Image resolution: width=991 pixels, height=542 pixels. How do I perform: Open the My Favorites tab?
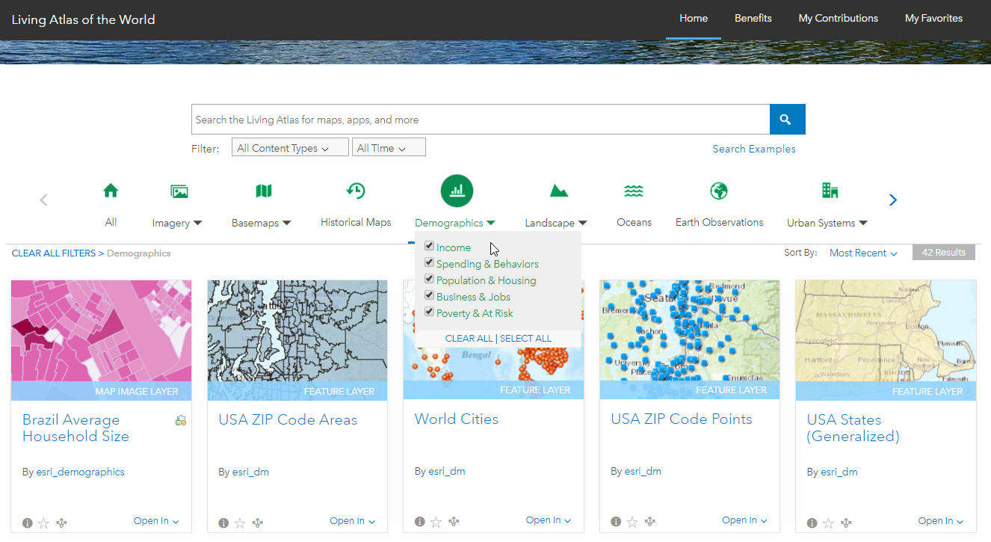pos(934,19)
